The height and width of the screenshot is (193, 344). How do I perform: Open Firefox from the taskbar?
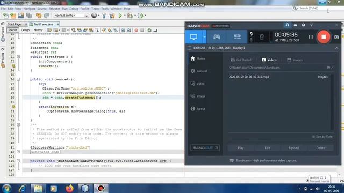pyautogui.click(x=69, y=188)
